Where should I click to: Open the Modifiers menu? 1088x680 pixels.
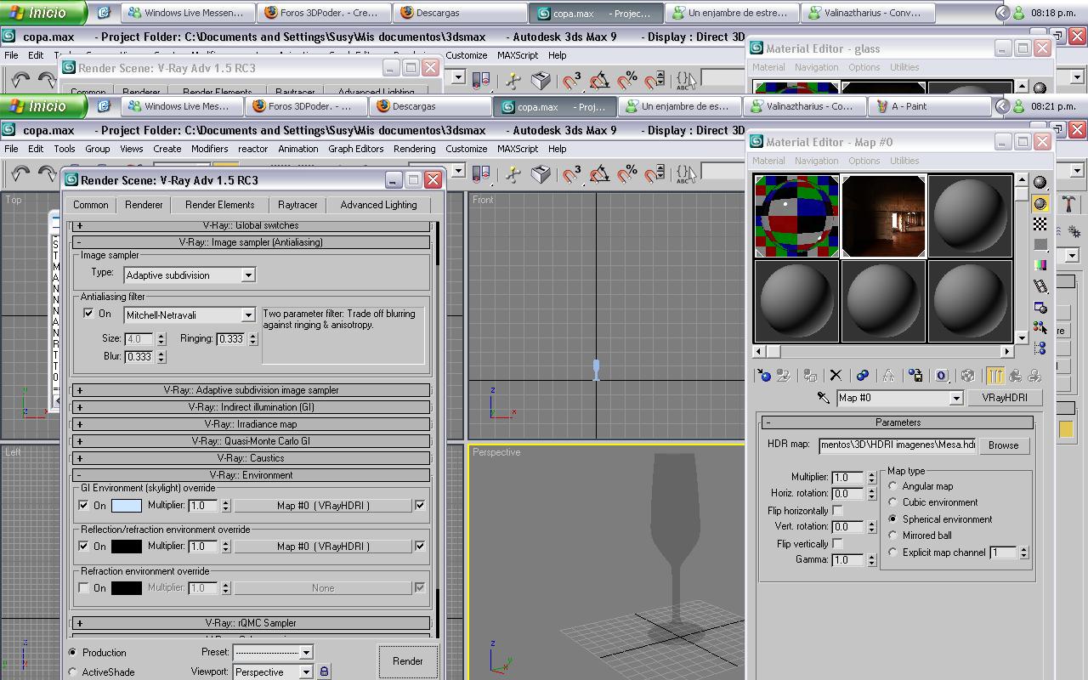[209, 149]
